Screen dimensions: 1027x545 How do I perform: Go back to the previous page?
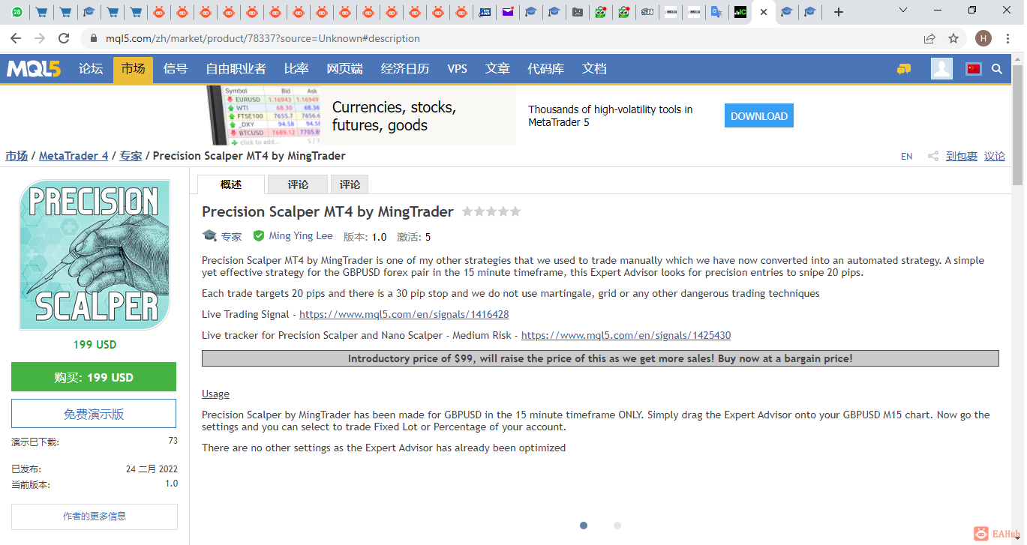pos(16,38)
